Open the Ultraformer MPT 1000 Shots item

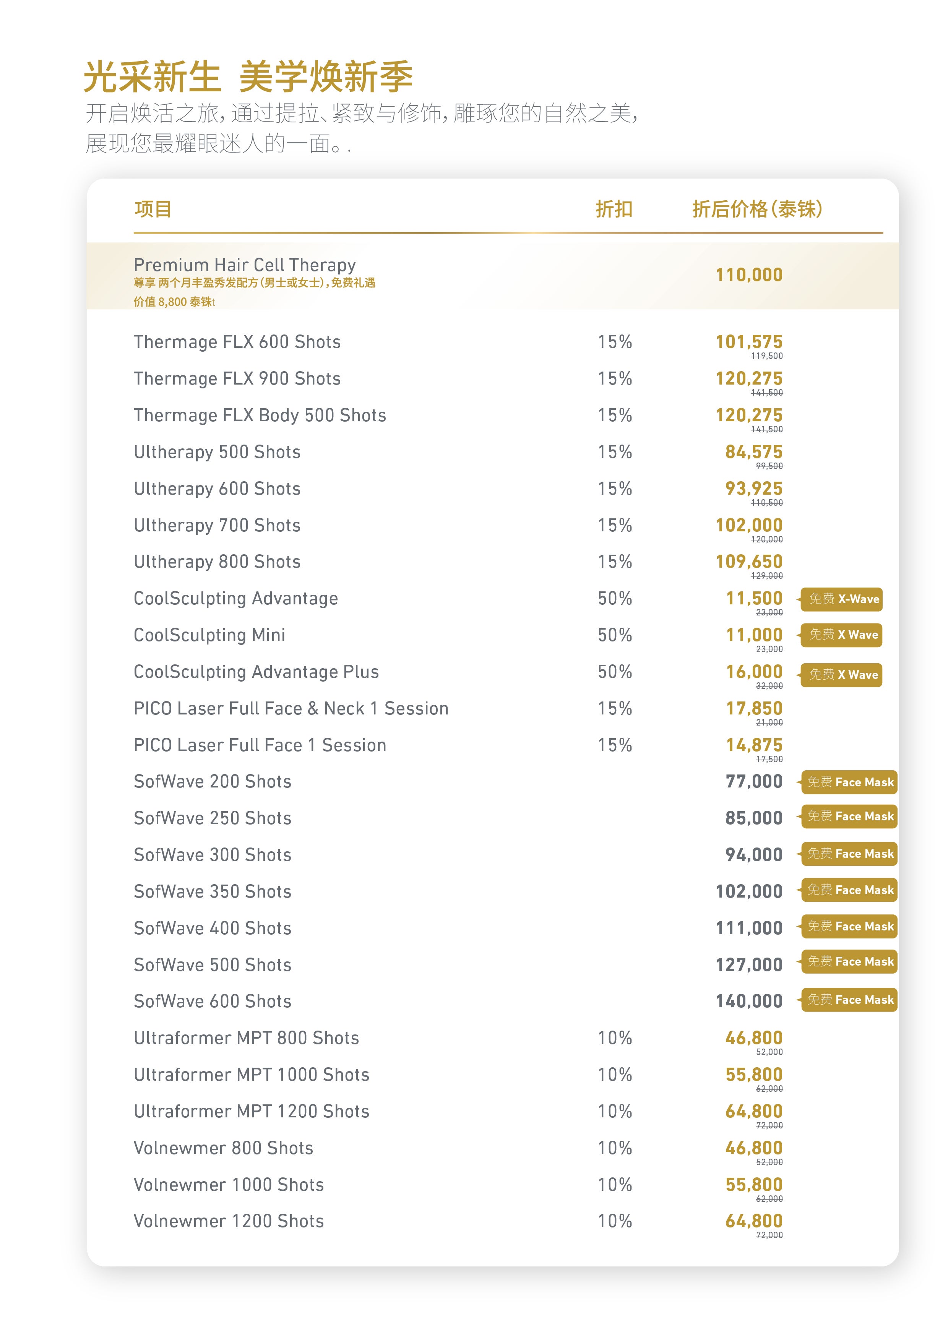[x=252, y=1075]
